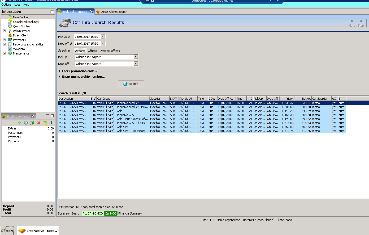Viewport: 369px width, 235px height.
Task: Open the Help menu
Action: pos(26,5)
